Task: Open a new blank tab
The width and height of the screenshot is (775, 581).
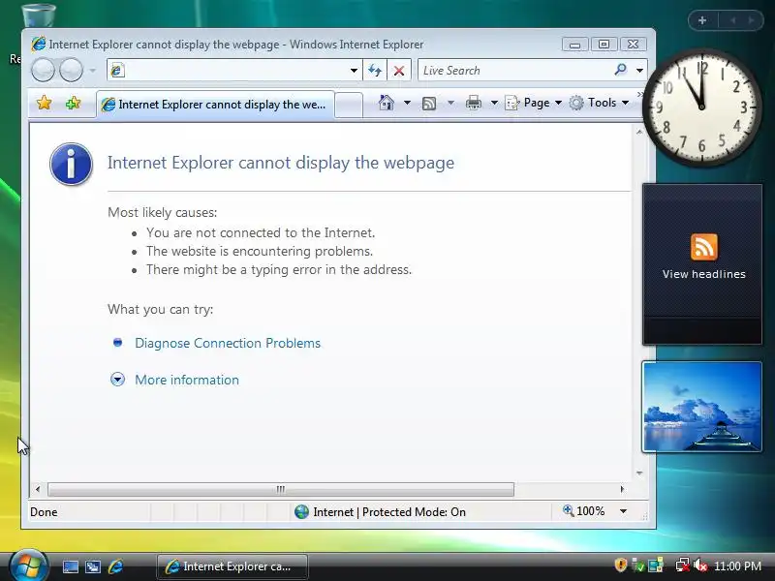Action: 349,105
